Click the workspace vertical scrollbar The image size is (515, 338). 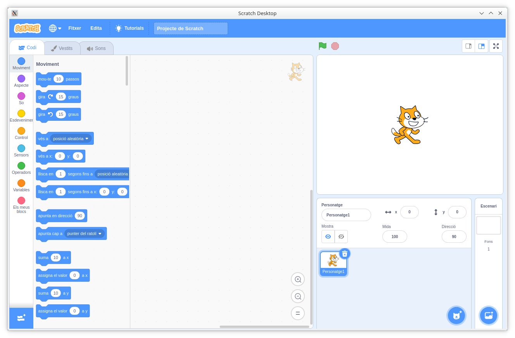click(311, 257)
